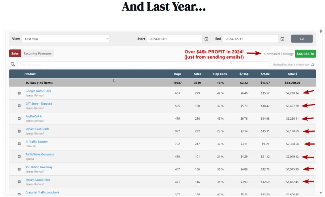The image size is (325, 197).
Task: Click the refresh icon beside the updated timestamp
Action: pyautogui.click(x=313, y=65)
